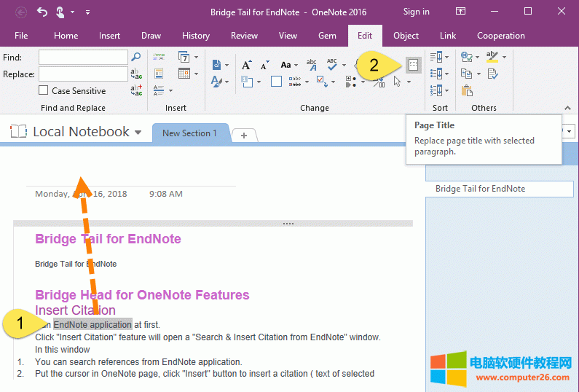Click the Undo arrow in title bar
Image resolution: width=579 pixels, height=392 pixels.
(42, 12)
